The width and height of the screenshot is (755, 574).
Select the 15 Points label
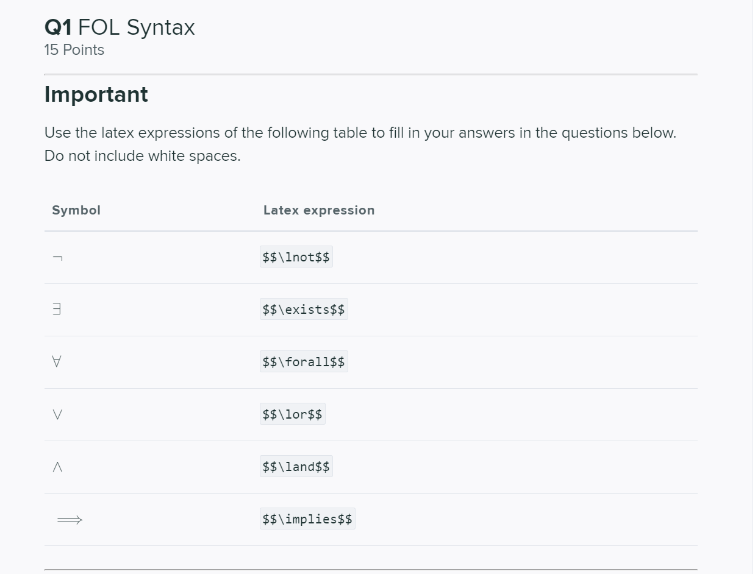(74, 50)
